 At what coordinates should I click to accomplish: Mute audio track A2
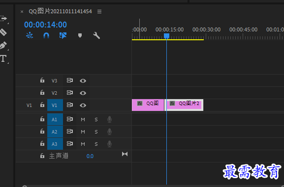[x=83, y=132]
